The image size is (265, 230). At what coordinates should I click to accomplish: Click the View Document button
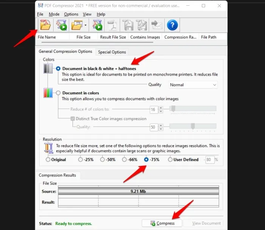pyautogui.click(x=203, y=223)
